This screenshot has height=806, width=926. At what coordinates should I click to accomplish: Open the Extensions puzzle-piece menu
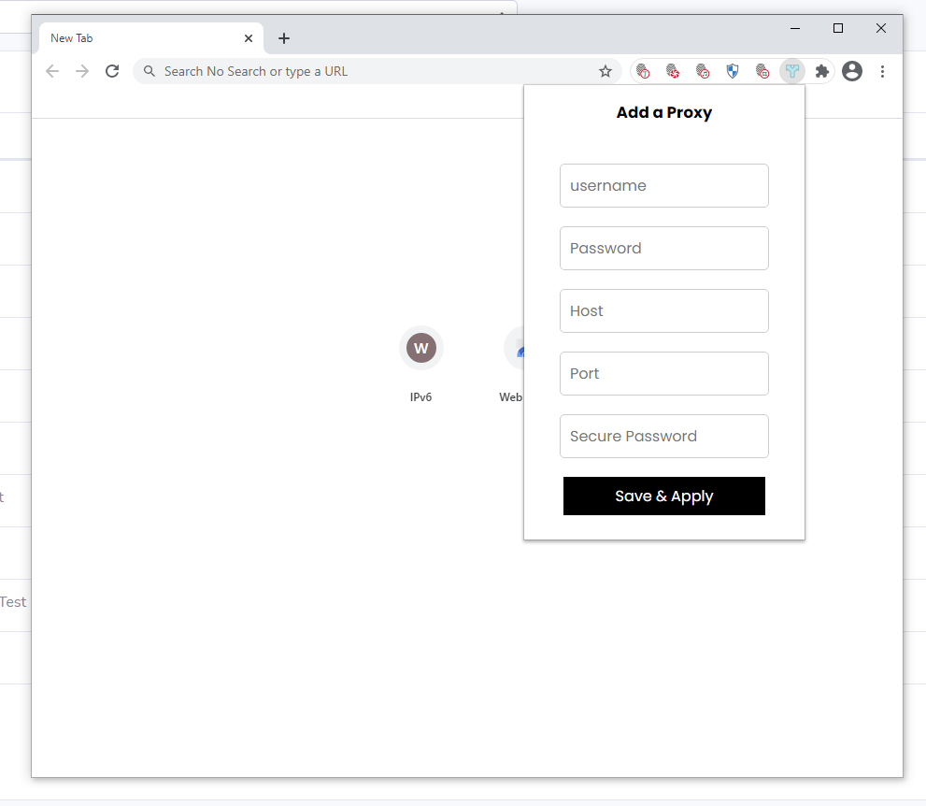point(821,71)
